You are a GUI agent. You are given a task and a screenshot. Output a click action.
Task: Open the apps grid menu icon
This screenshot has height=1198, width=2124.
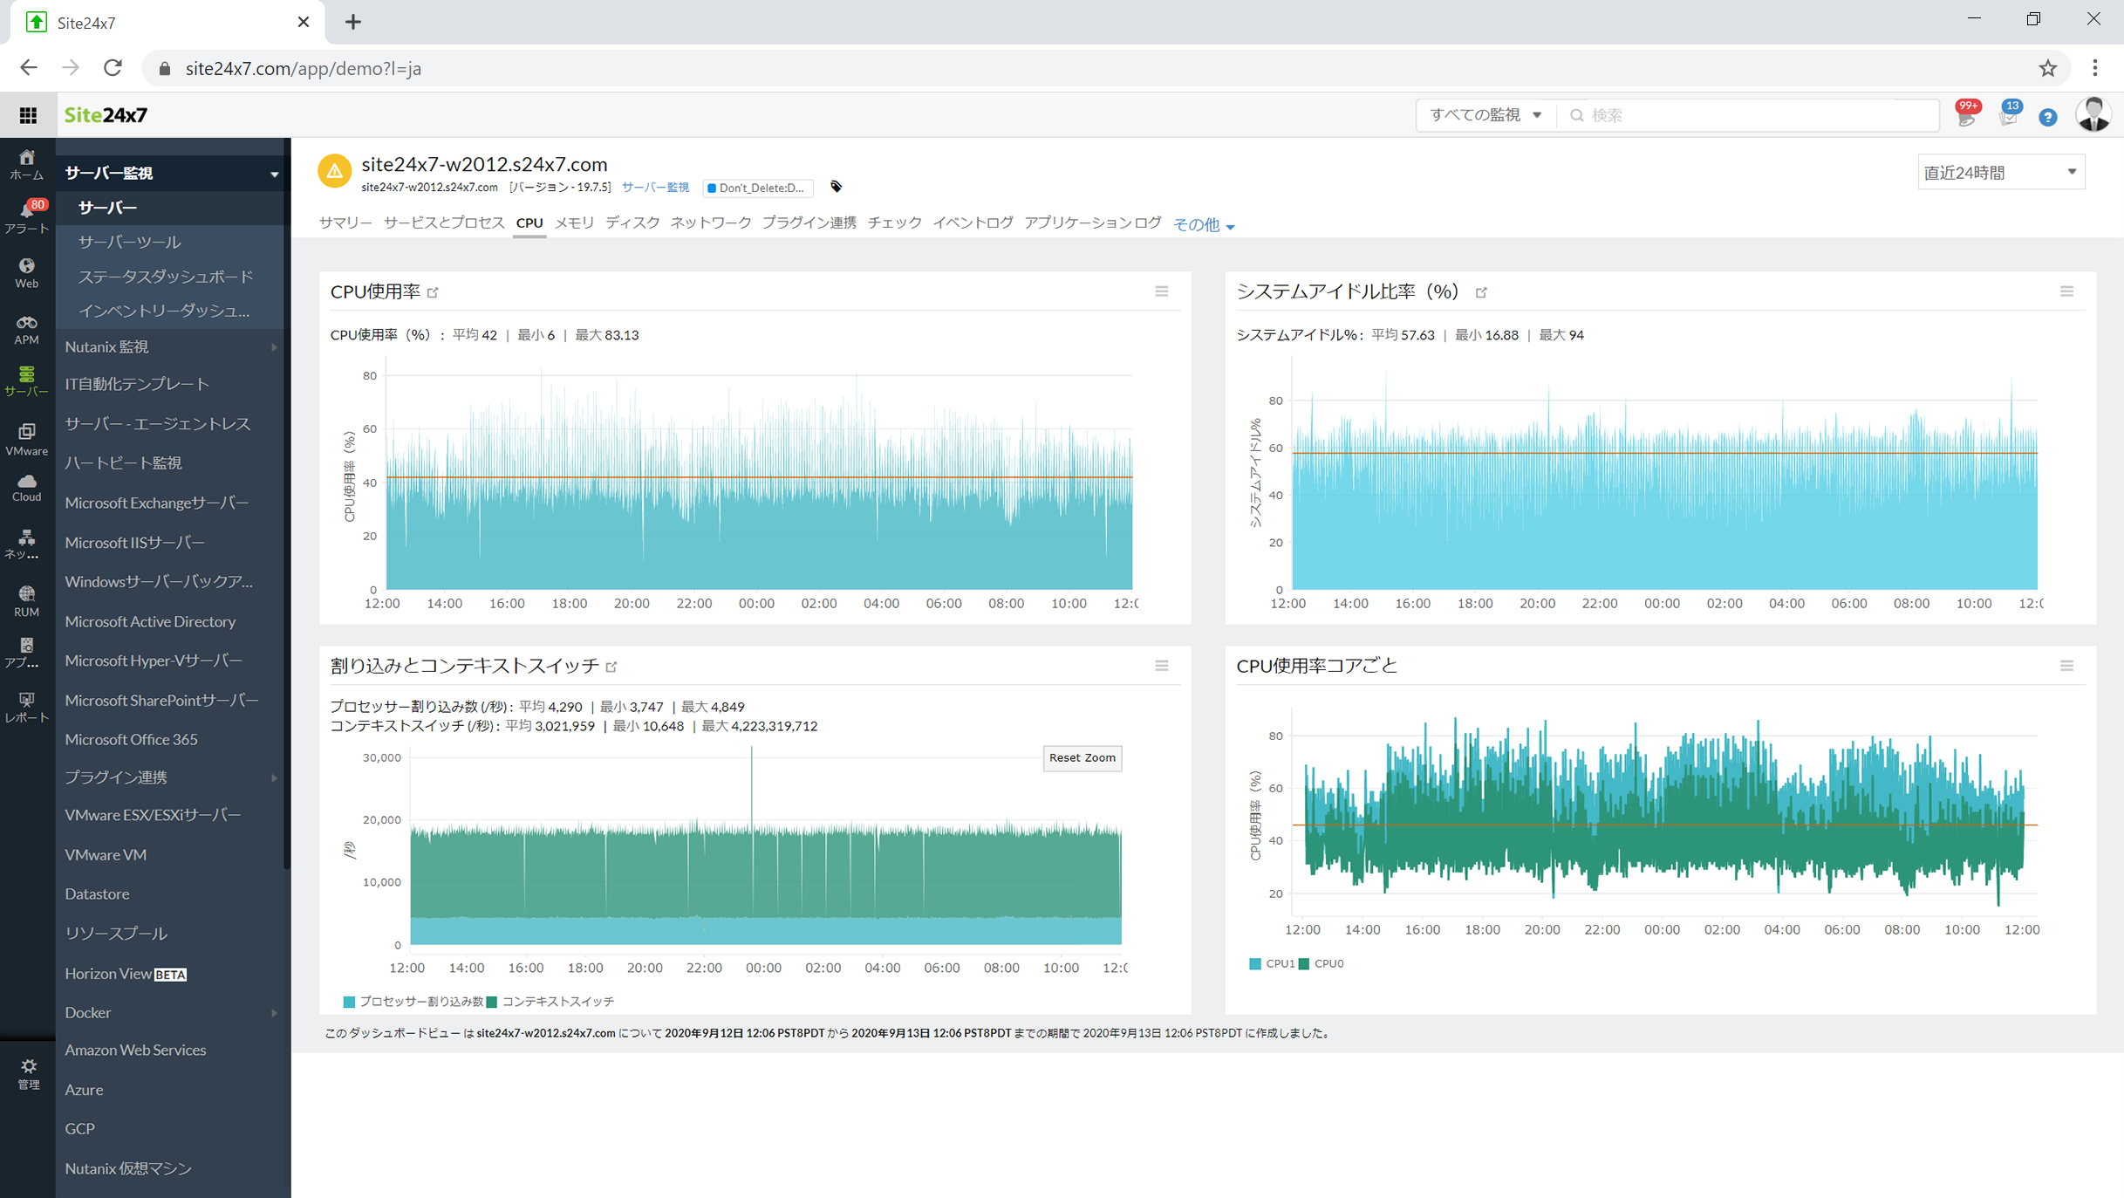point(28,115)
